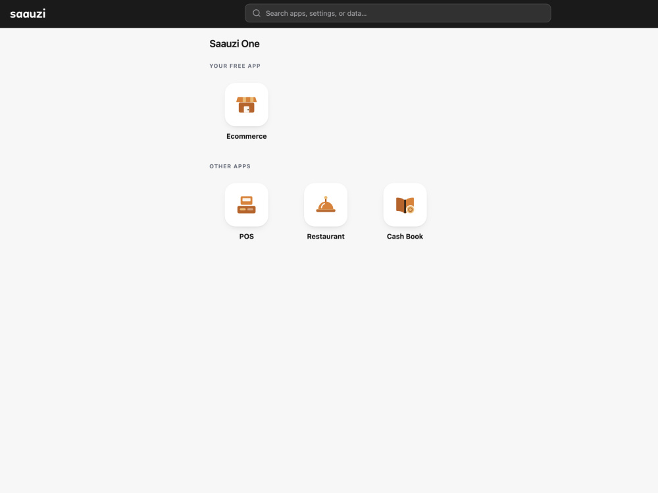
Task: Open the Ecommerce storefront app icon
Action: tap(246, 105)
